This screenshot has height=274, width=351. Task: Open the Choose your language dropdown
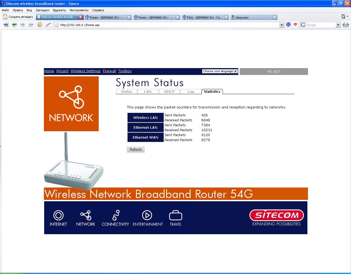[x=220, y=71]
